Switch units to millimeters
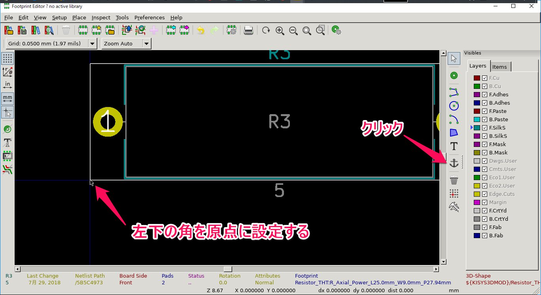 tap(8, 98)
